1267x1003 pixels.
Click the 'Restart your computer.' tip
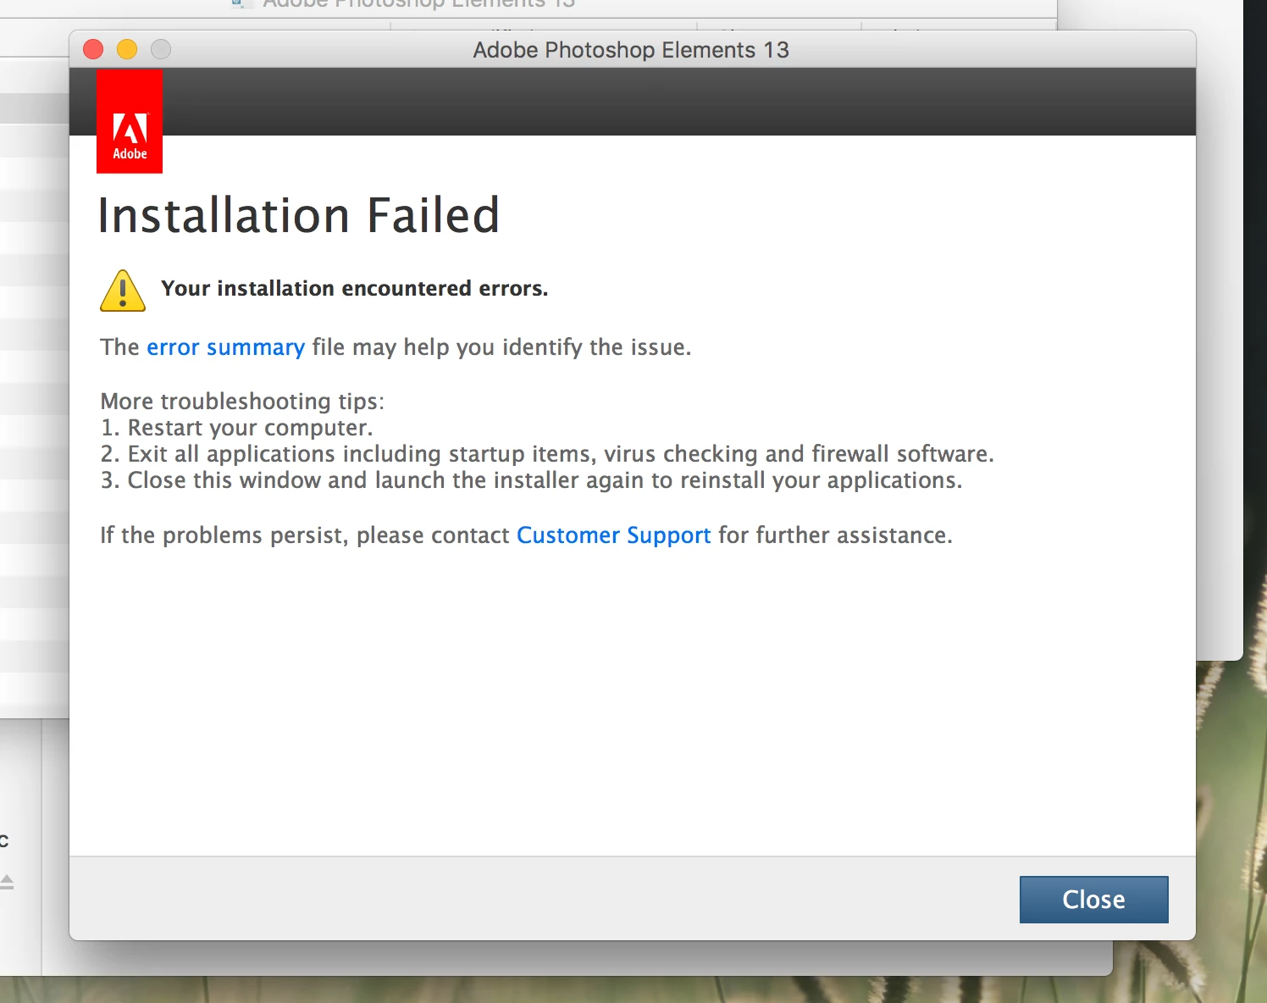pos(237,428)
